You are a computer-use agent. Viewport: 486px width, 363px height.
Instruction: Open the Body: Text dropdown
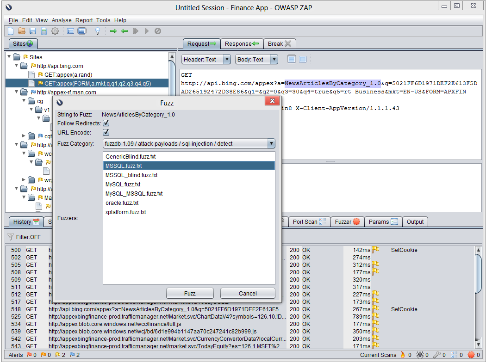256,59
